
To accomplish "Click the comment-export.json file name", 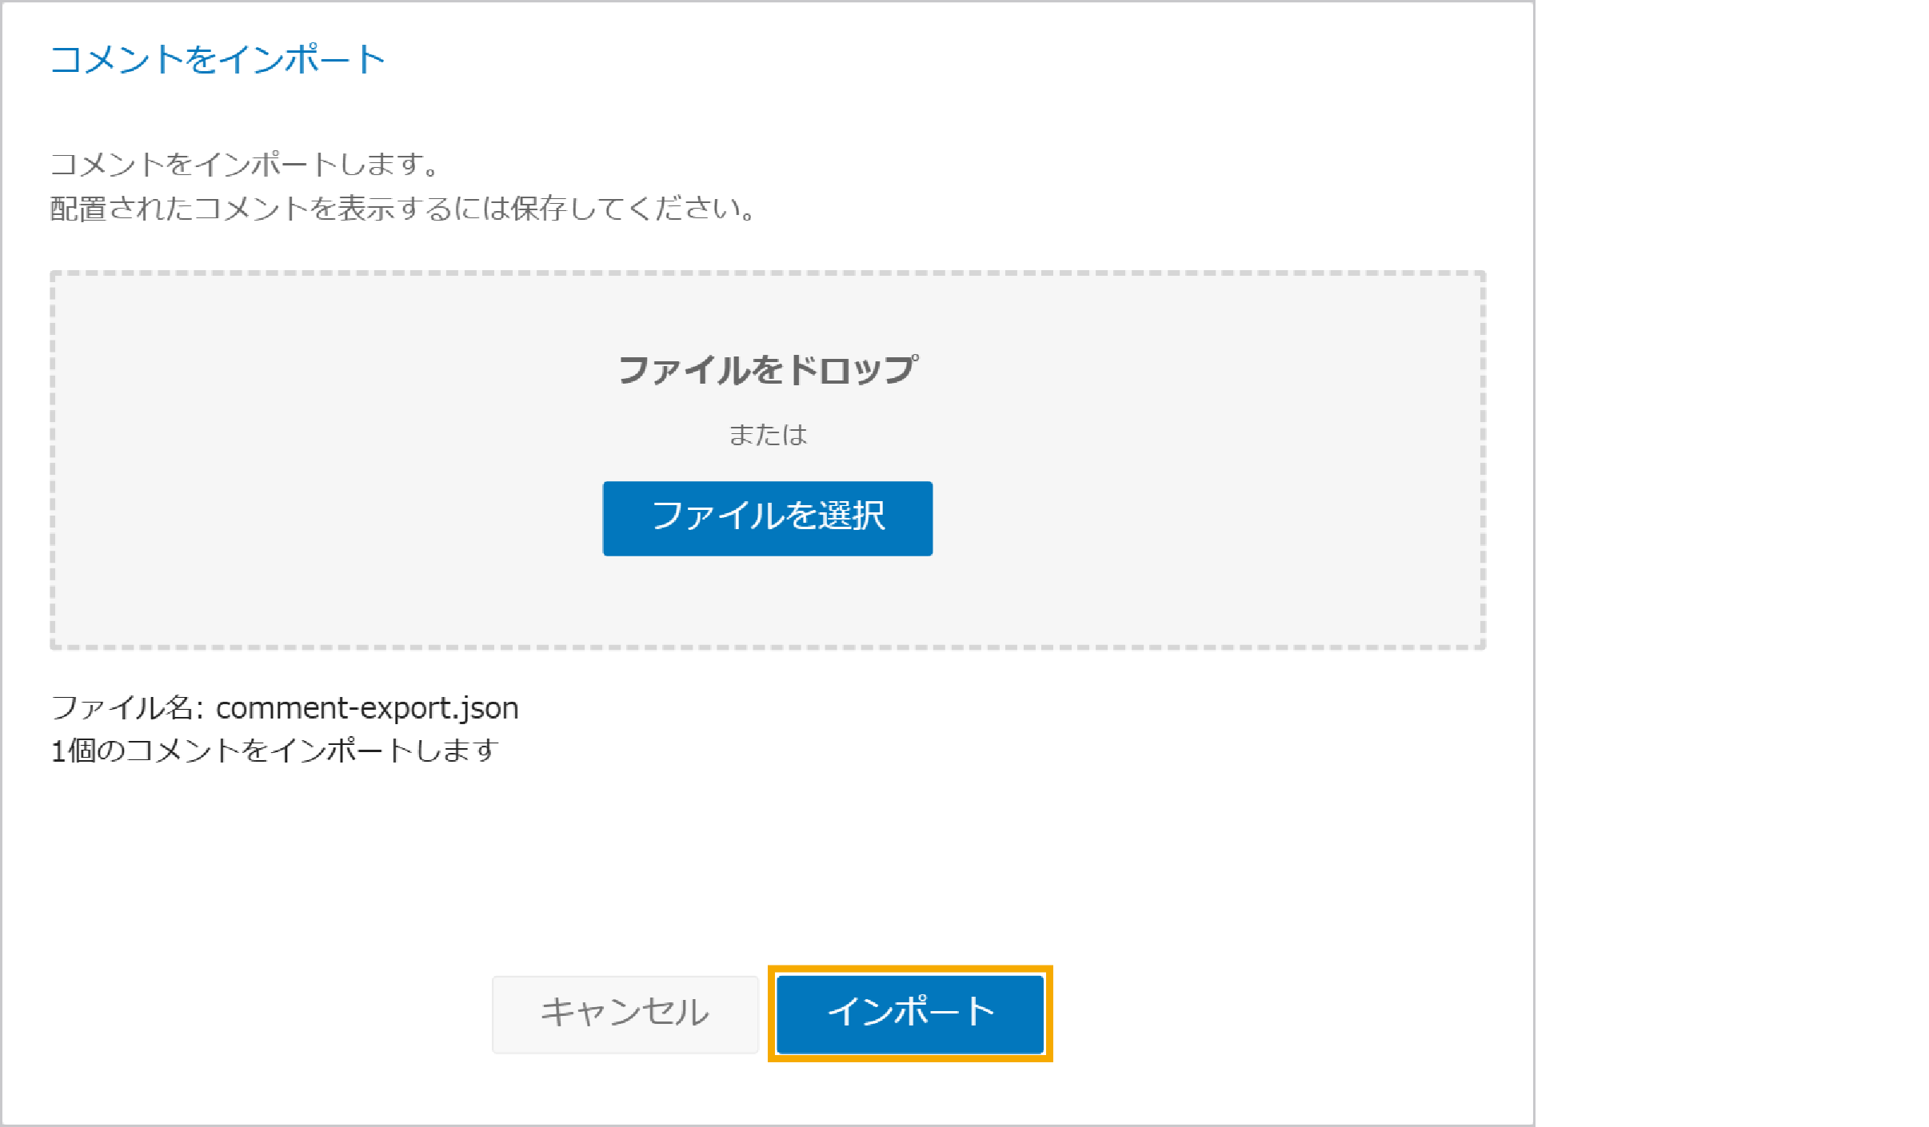I will pyautogui.click(x=367, y=708).
